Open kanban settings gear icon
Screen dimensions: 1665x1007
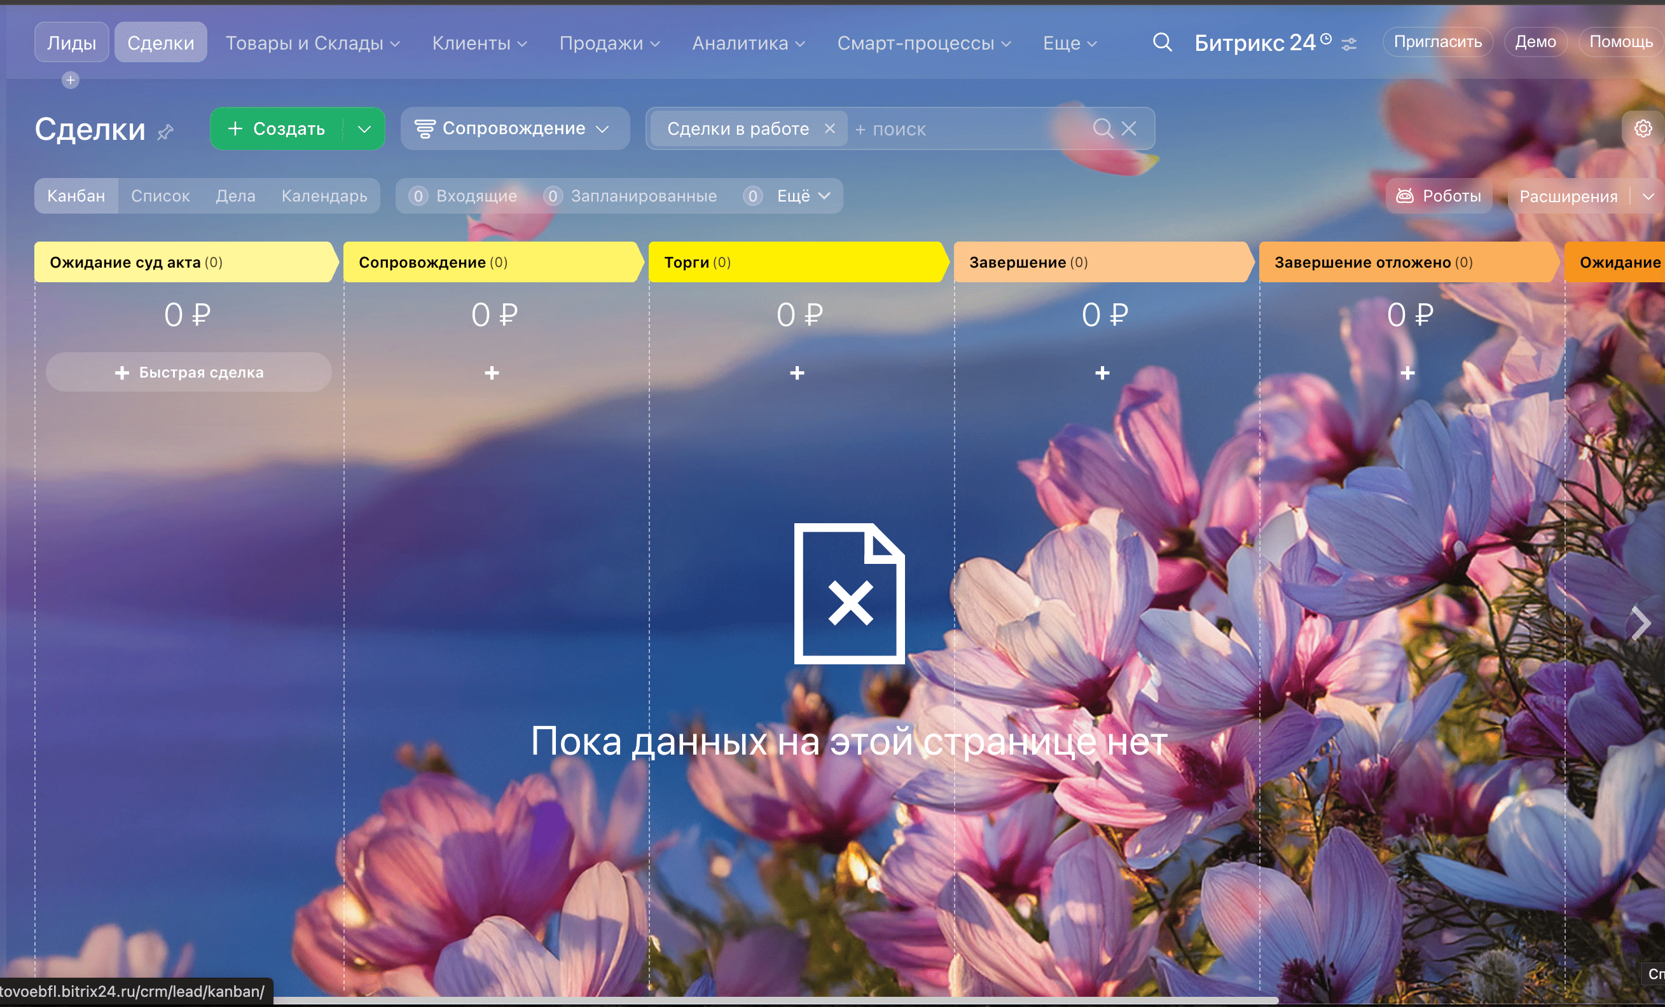1643,128
